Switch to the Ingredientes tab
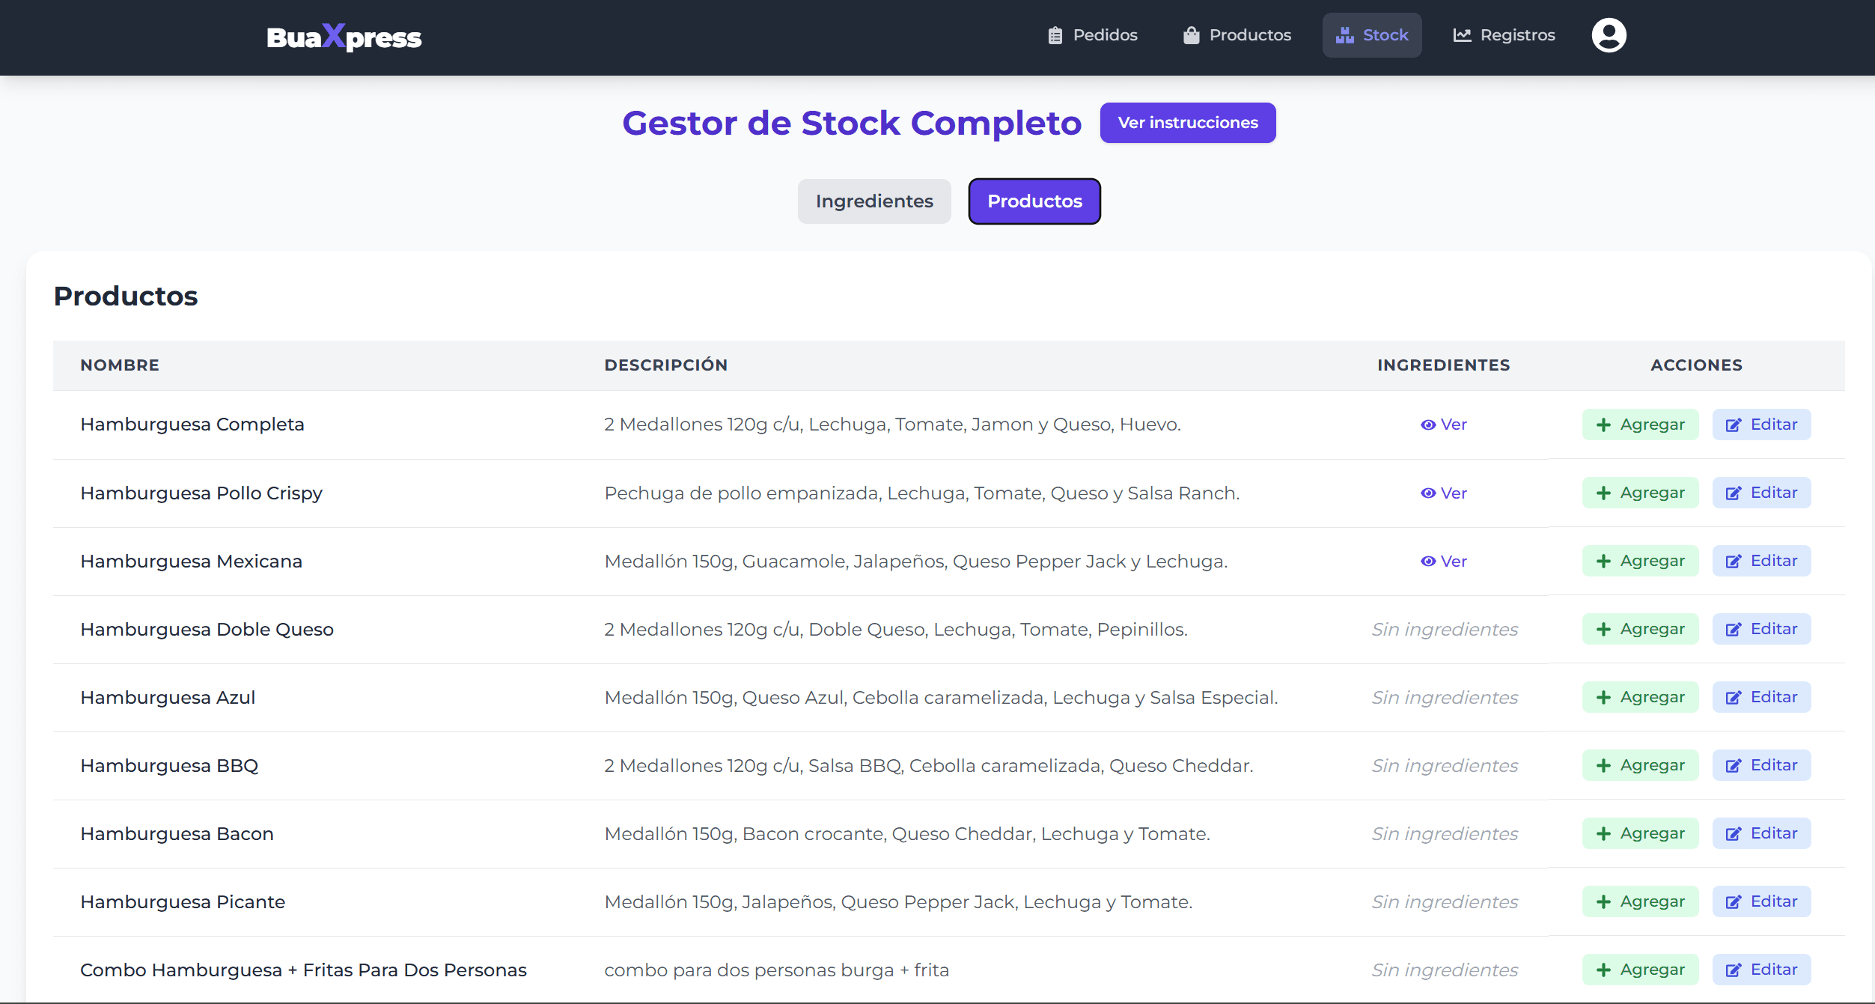1875x1004 pixels. 874,201
